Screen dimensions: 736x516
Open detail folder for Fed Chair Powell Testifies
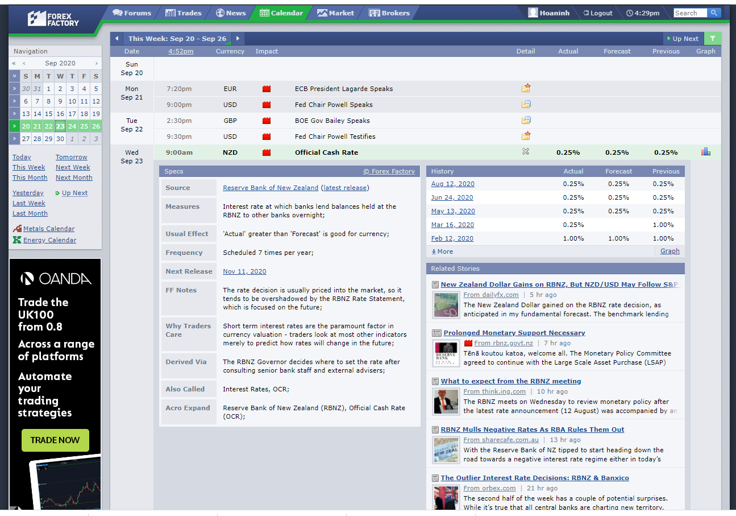click(526, 136)
